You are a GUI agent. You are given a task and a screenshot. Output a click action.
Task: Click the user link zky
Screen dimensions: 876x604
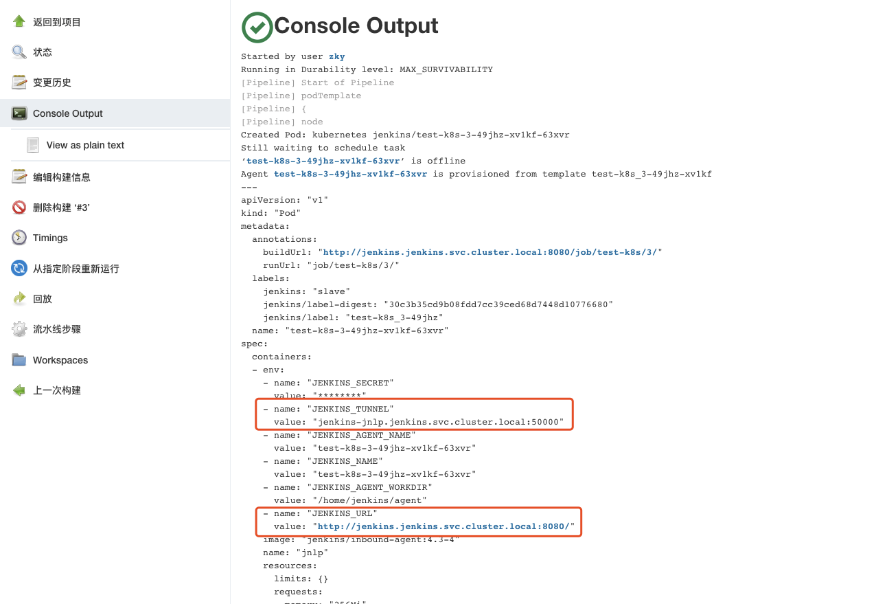coord(337,56)
